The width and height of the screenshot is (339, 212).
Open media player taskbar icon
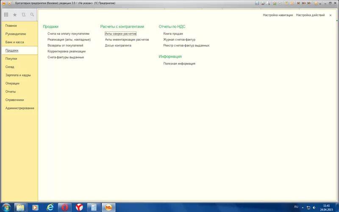[35, 207]
